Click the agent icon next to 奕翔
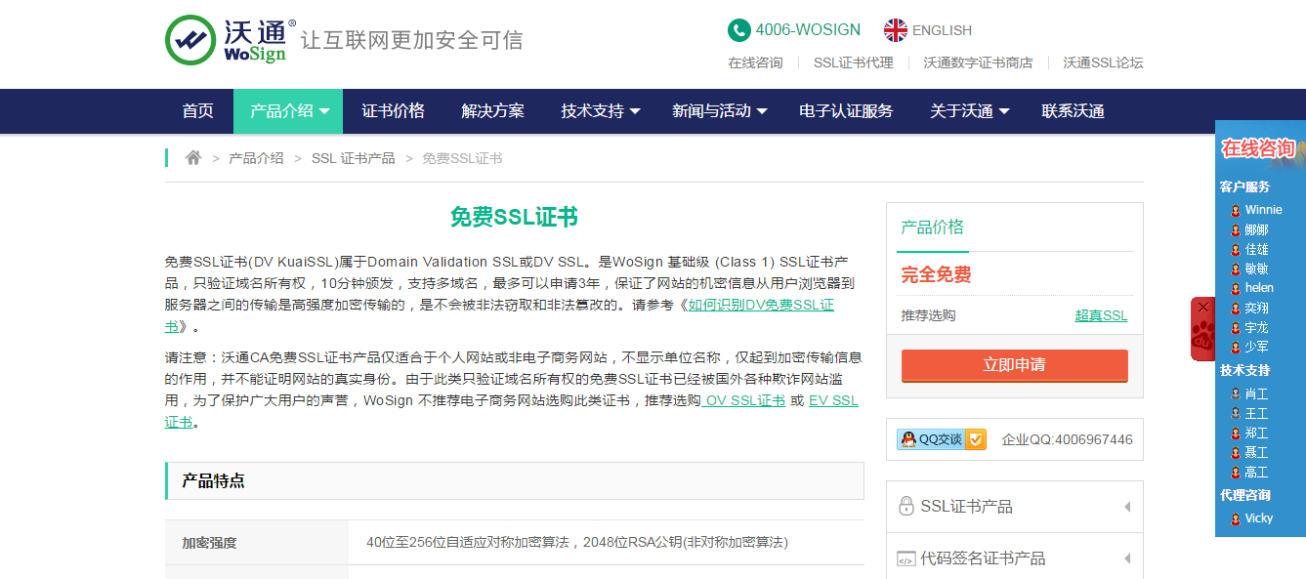Image resolution: width=1306 pixels, height=579 pixels. [1235, 308]
